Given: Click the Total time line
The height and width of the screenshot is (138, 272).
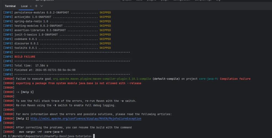Looking at the screenshot, I should tap(31, 66).
